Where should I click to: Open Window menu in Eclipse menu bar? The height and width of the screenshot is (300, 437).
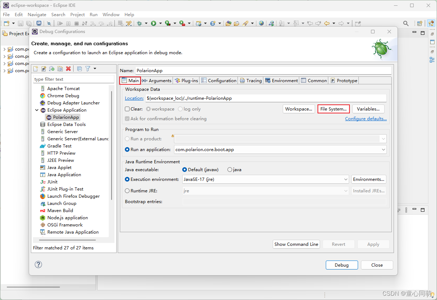111,14
